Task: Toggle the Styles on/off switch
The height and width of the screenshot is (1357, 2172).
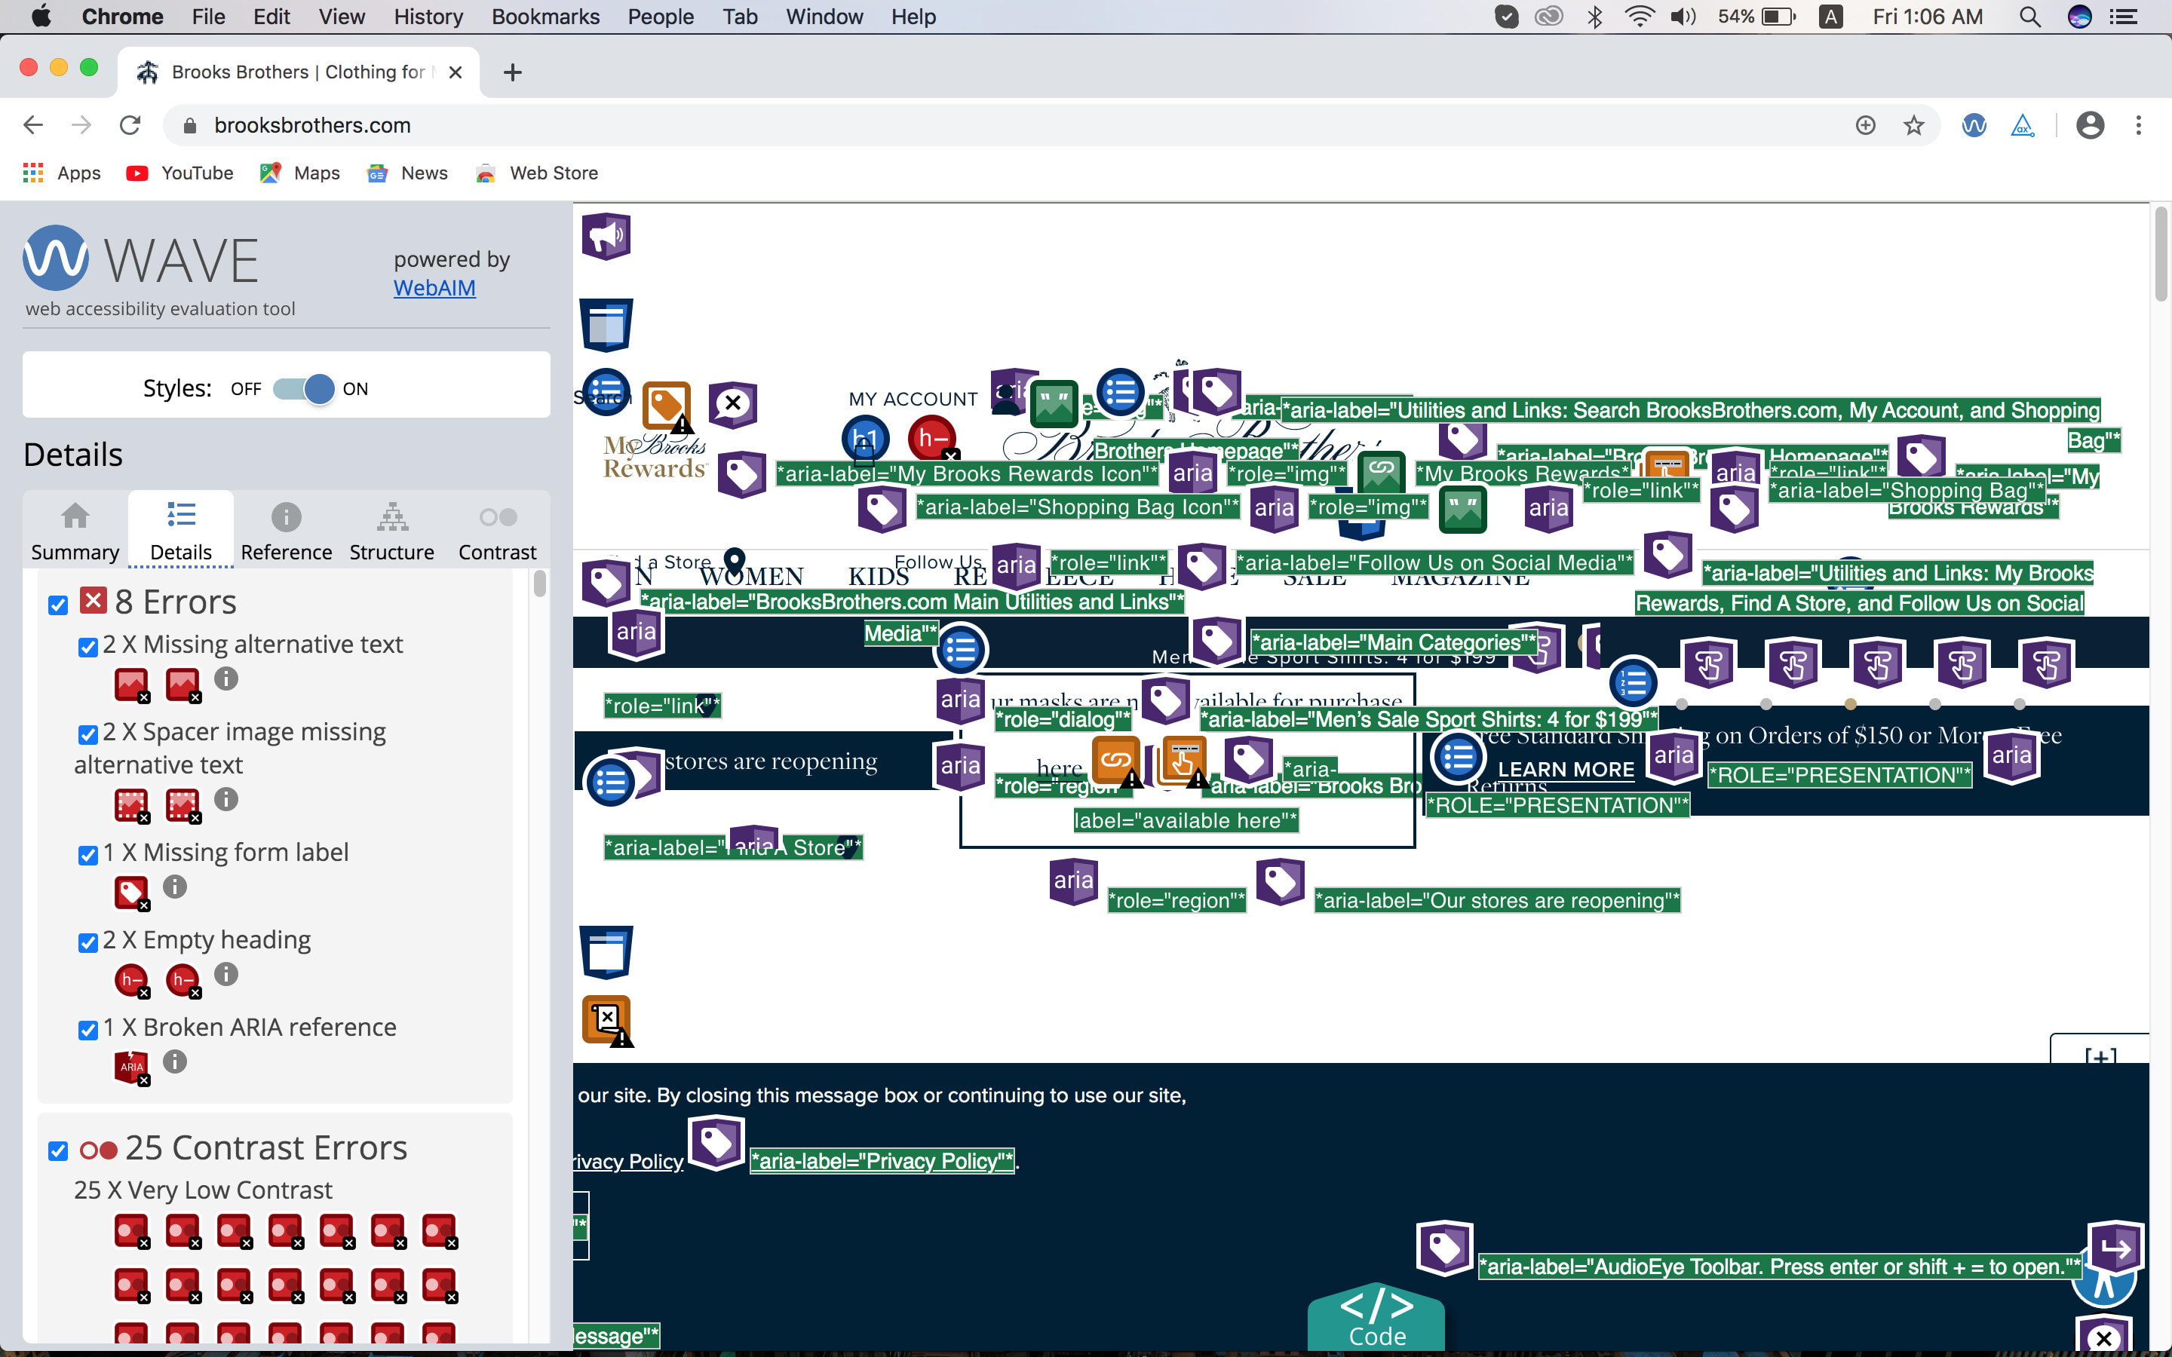Action: coord(304,388)
